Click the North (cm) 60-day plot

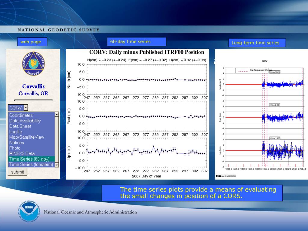(146, 79)
